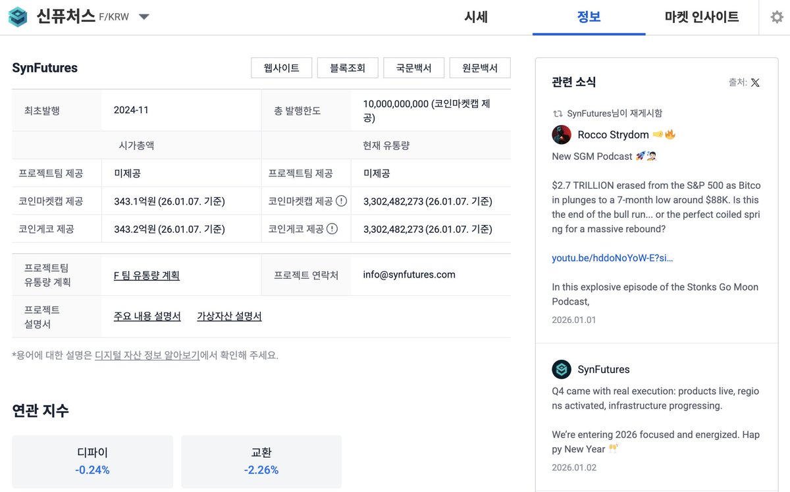Click the 관련 소식 section heading
This screenshot has width=790, height=492.
[x=573, y=82]
